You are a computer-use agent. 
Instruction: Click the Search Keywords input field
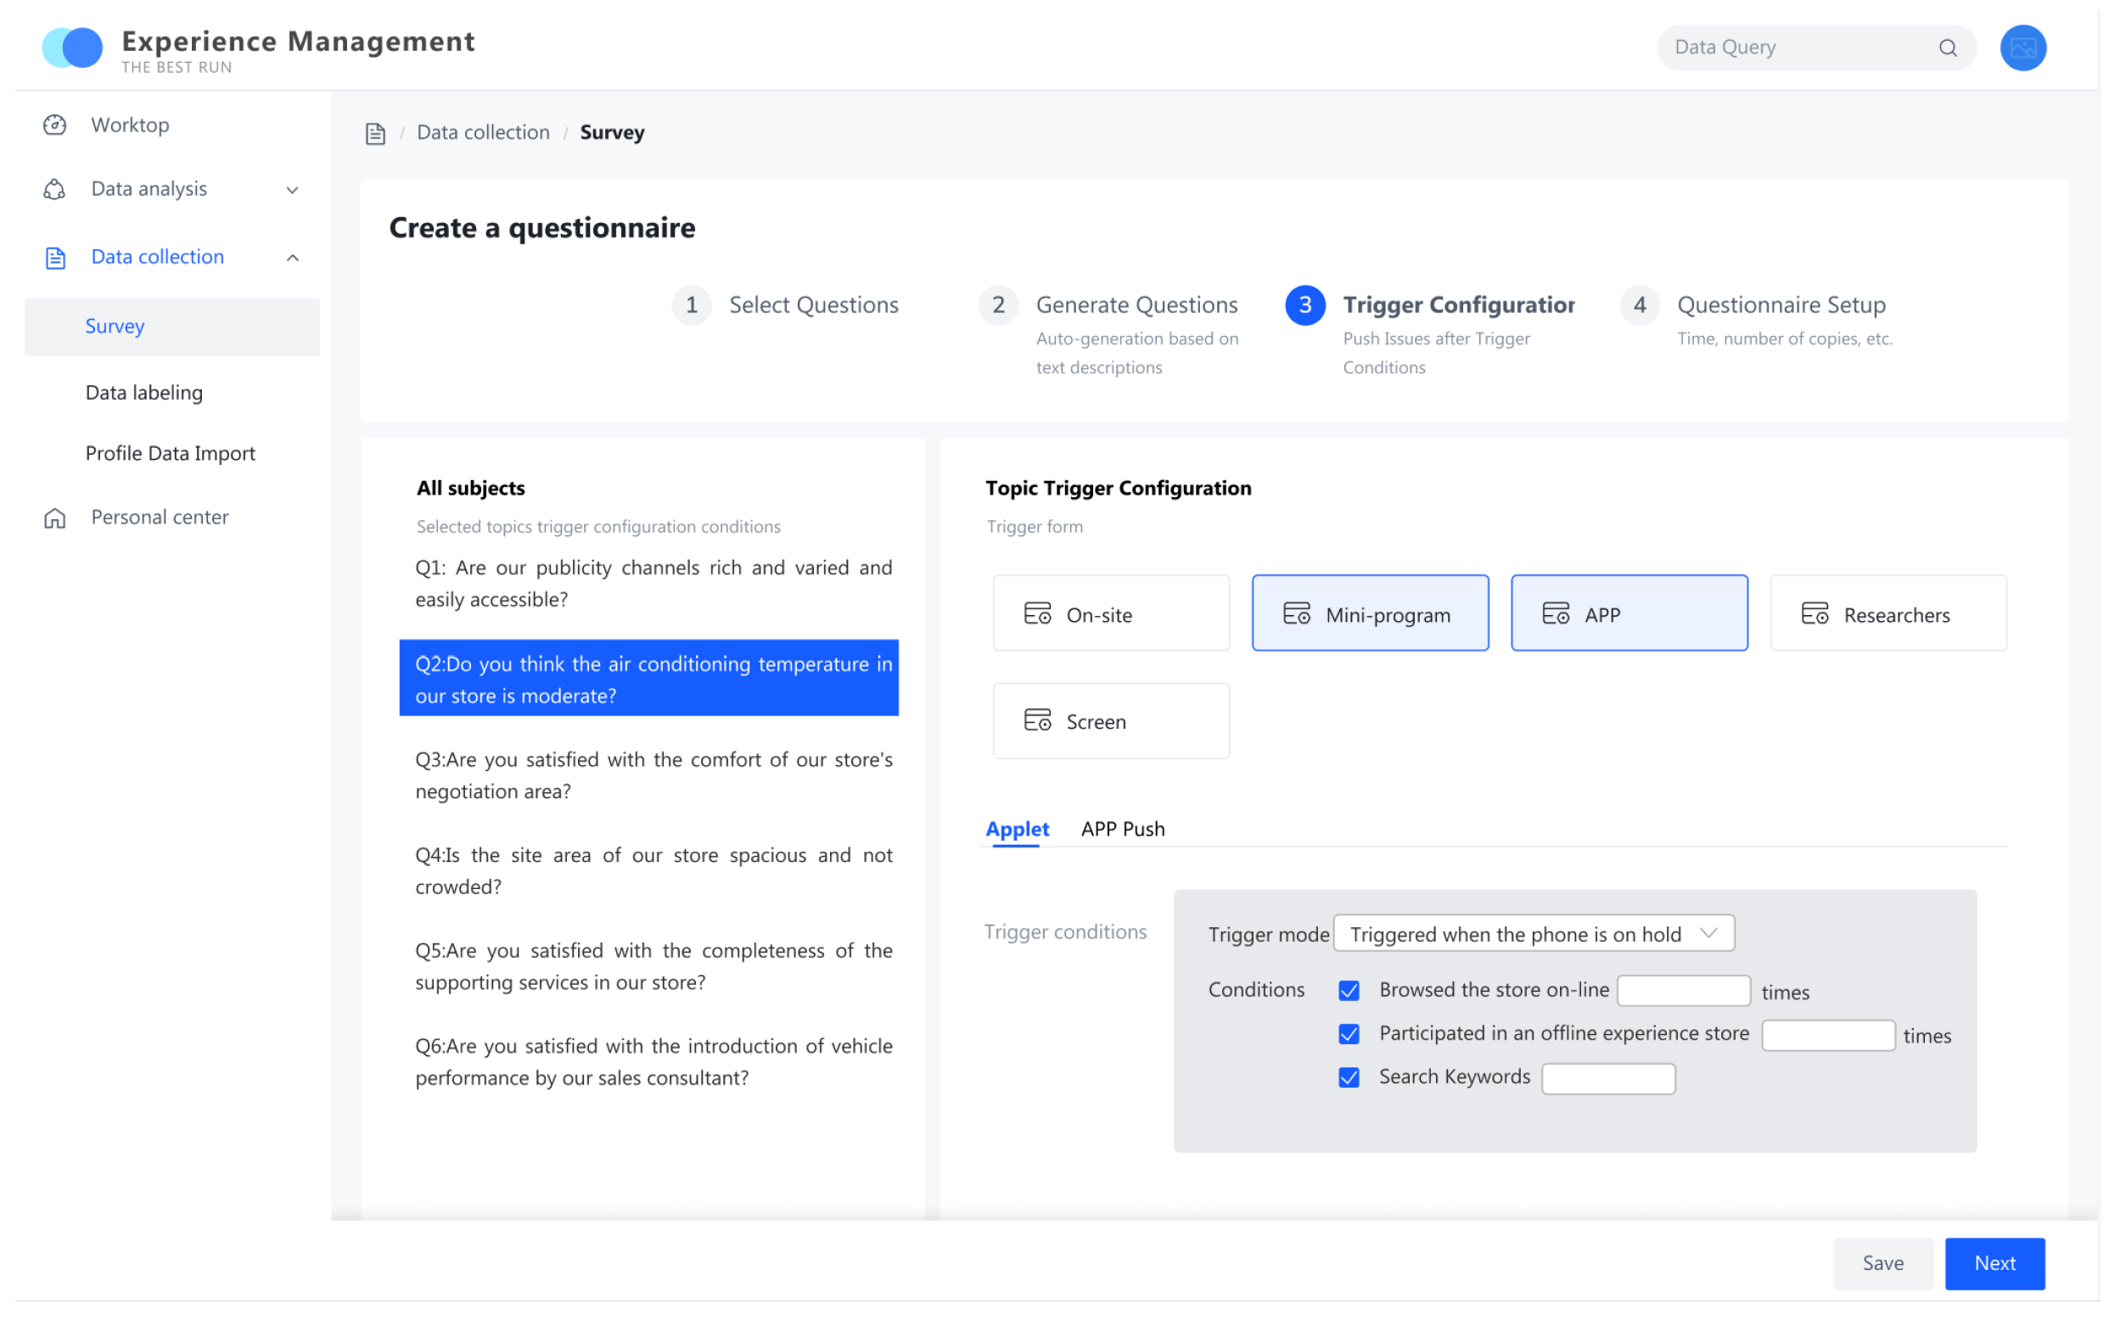click(x=1607, y=1079)
